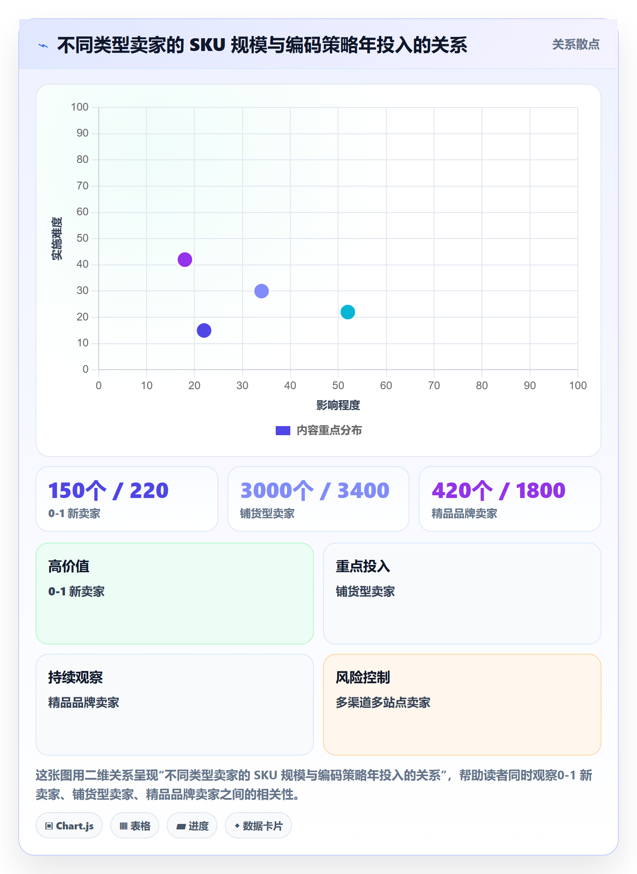
Task: Click the 精品品牌卖家 text in 持续观察 card
Action: (84, 702)
